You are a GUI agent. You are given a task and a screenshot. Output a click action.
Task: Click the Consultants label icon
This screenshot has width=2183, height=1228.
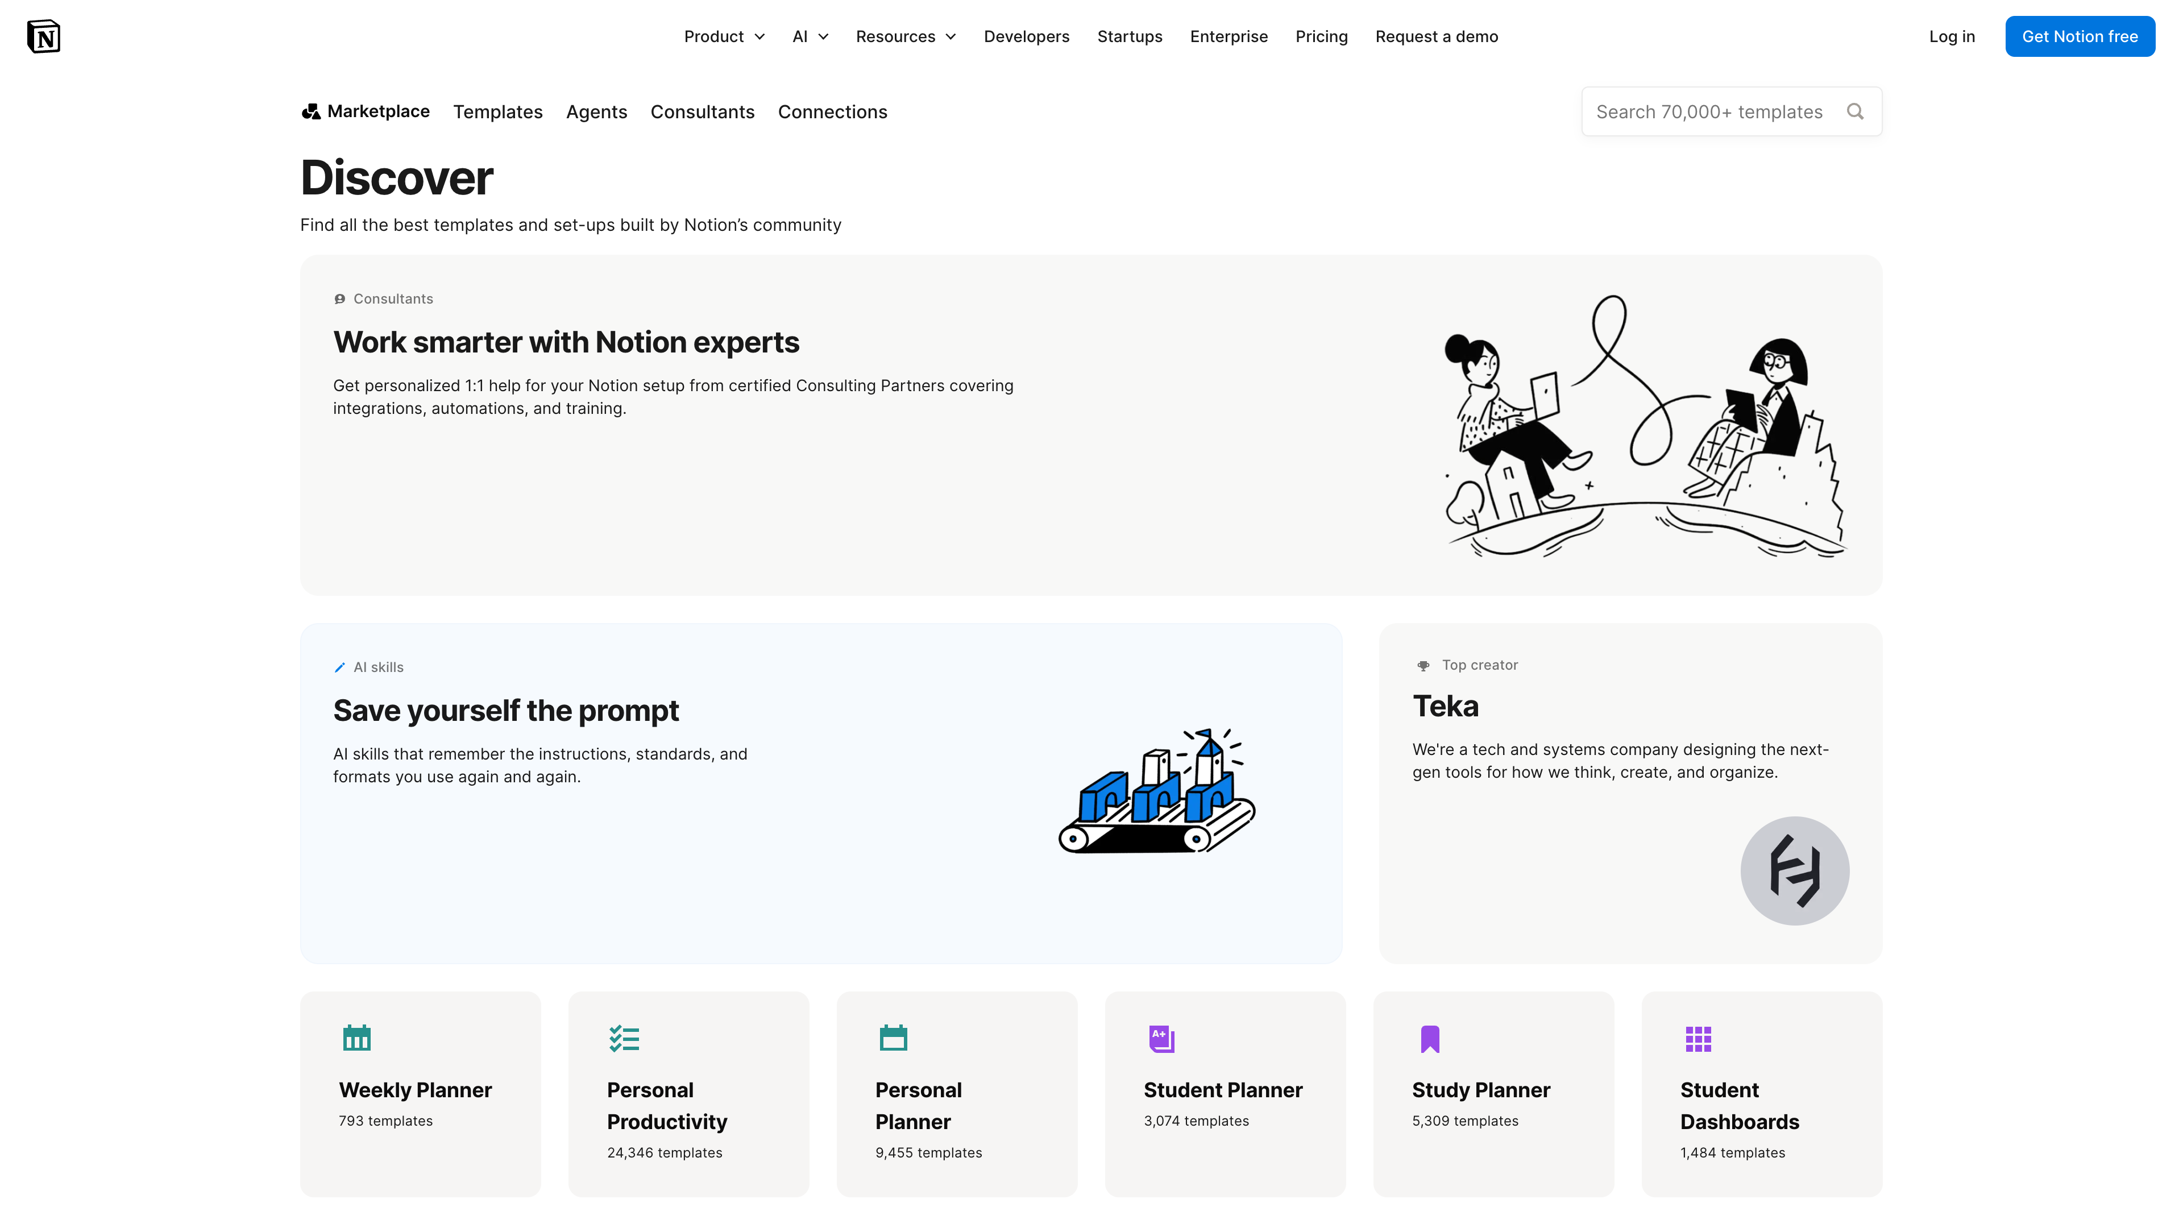[340, 299]
